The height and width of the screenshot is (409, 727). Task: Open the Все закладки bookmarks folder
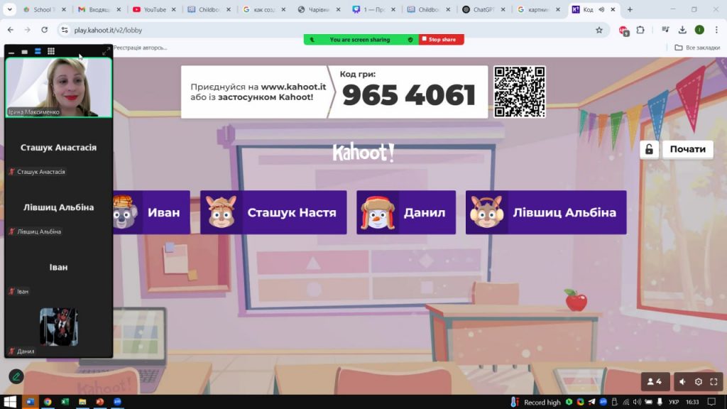696,48
